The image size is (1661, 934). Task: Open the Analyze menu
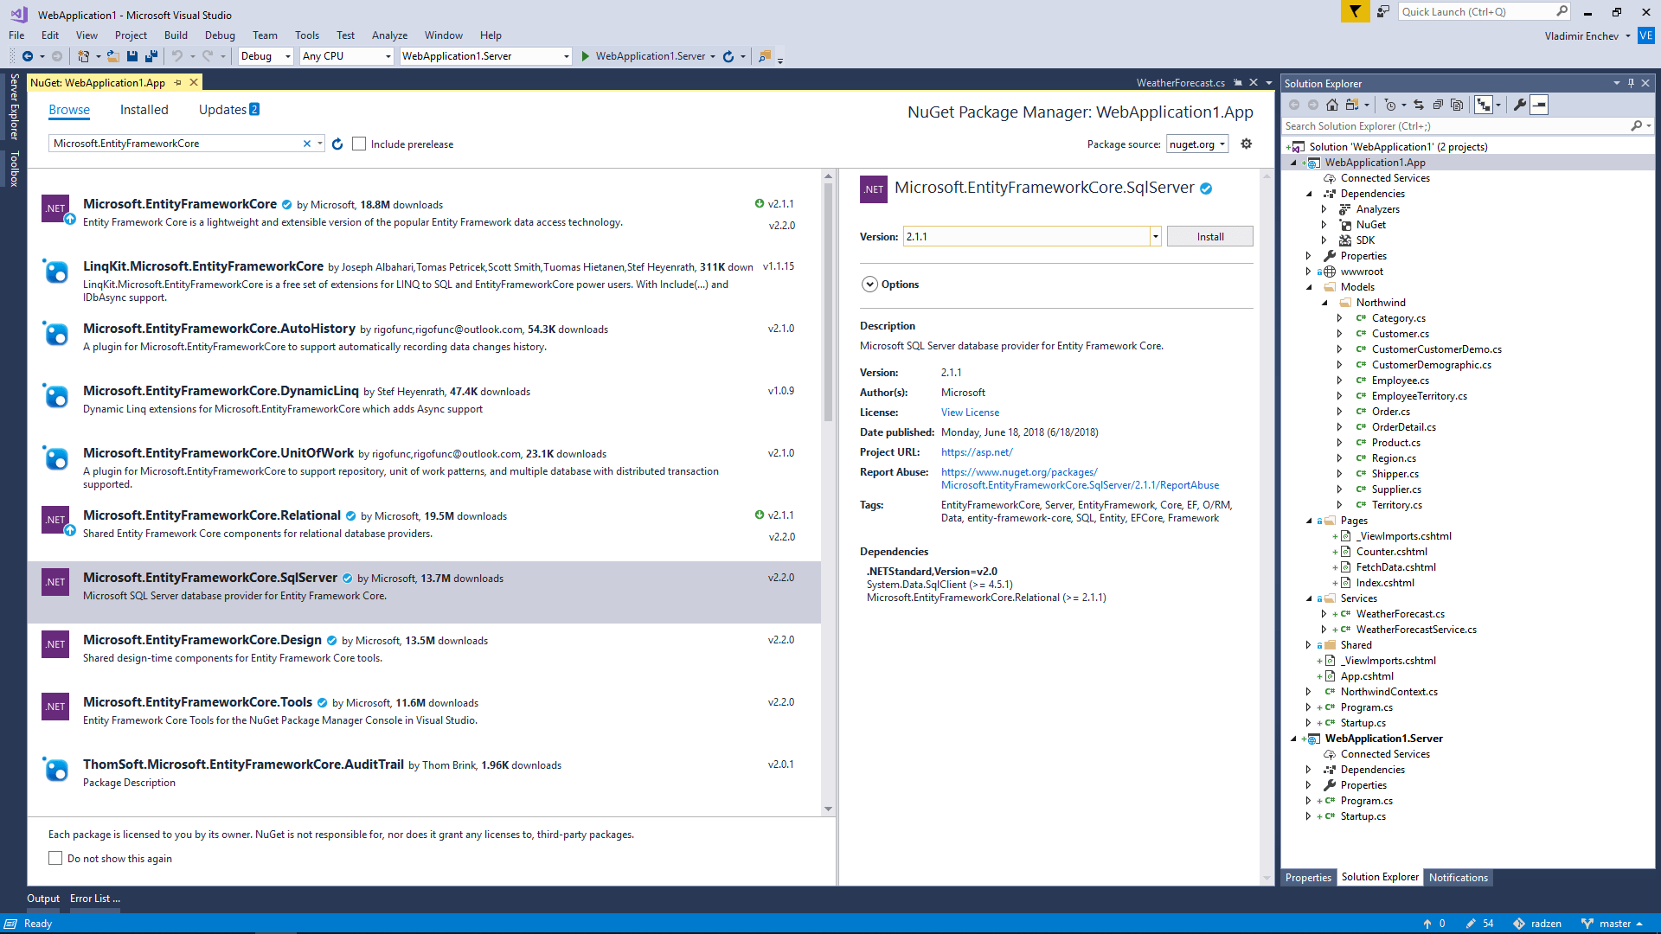tap(389, 35)
